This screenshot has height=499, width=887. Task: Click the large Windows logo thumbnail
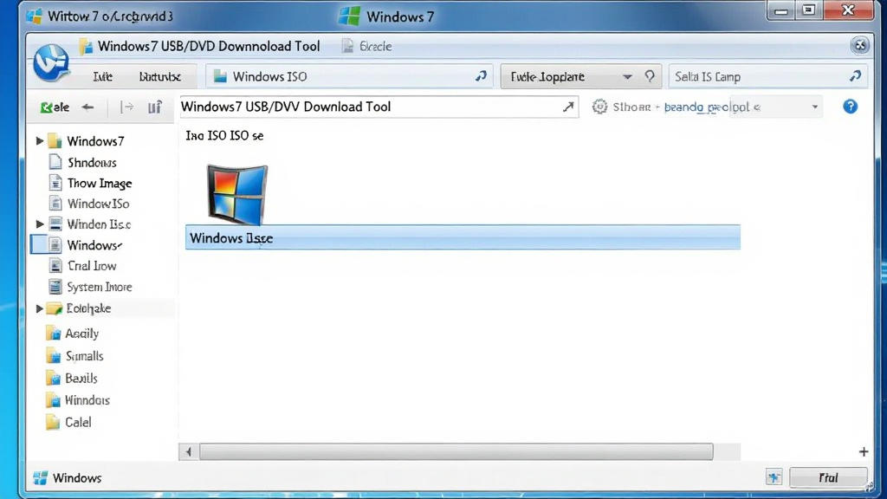point(237,194)
